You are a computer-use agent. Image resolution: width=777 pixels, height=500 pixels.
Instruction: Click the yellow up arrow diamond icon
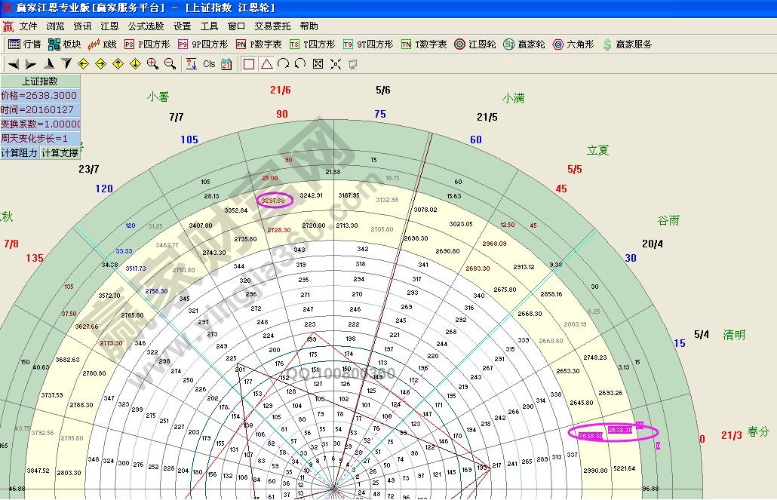click(x=118, y=64)
